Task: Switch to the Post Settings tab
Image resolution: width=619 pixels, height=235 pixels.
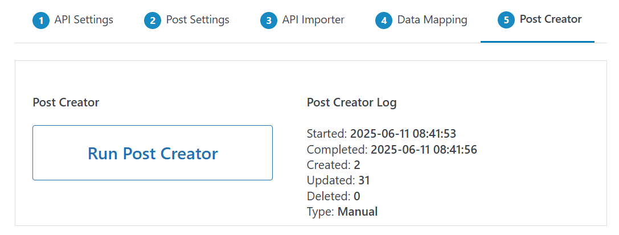Action: pyautogui.click(x=198, y=20)
